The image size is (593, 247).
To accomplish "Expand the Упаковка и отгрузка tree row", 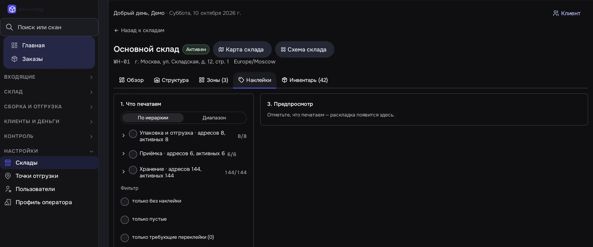I will [x=123, y=135].
